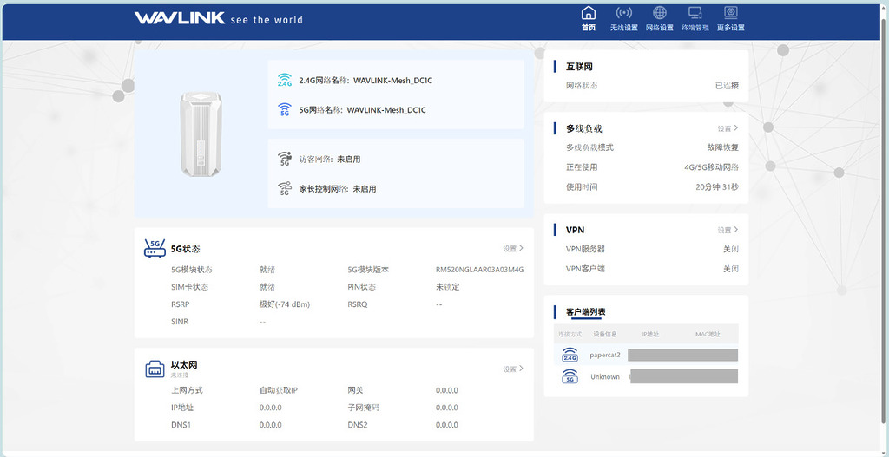
Task: Click the WAVLINK logo
Action: point(180,19)
